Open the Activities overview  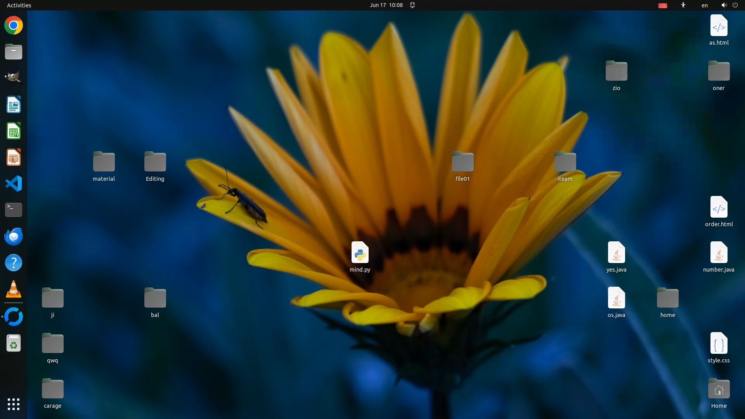[x=19, y=5]
